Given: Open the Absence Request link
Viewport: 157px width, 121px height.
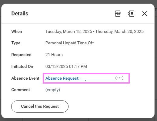Looking at the screenshot, I should [x=80, y=78].
